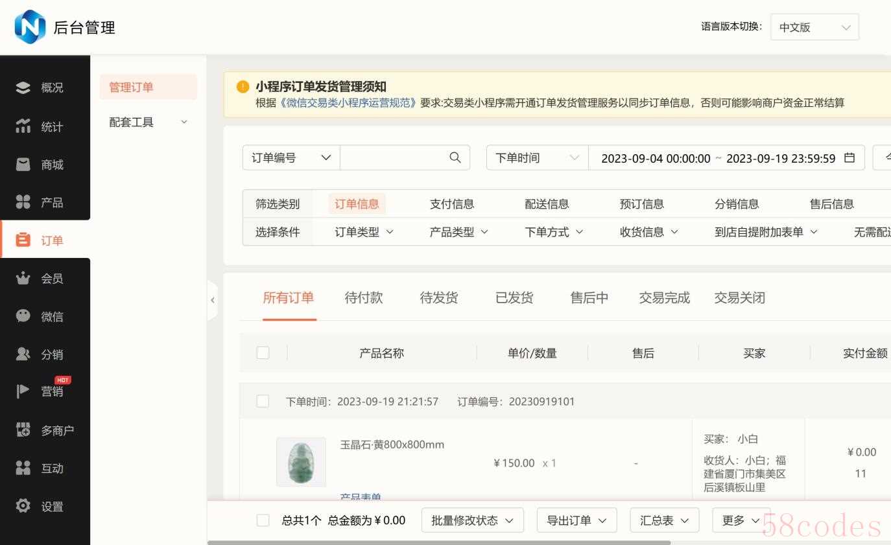Click the 导出订单 button
The height and width of the screenshot is (545, 891).
(x=576, y=520)
